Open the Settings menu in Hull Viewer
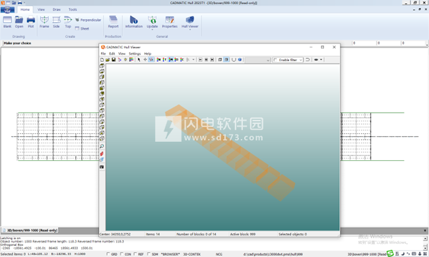 (x=135, y=53)
